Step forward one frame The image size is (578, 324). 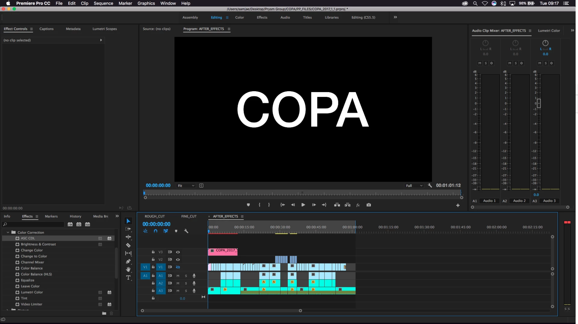(x=314, y=205)
